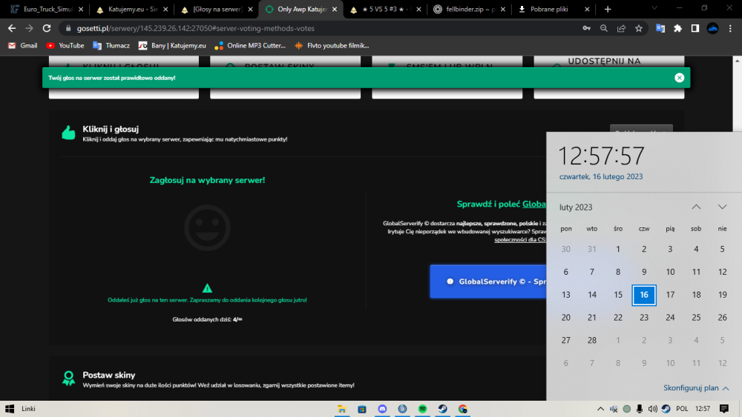The height and width of the screenshot is (417, 742).
Task: Switch to the 5 VS 5 #3 tab
Action: coord(386,9)
